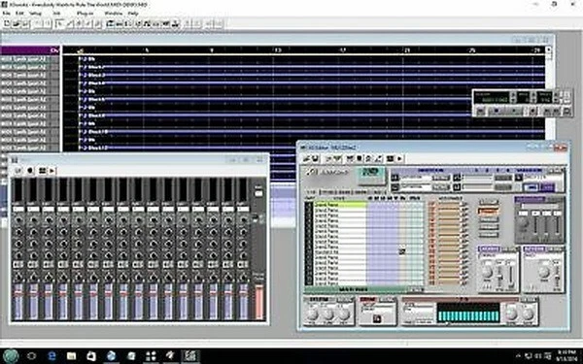Image resolution: width=583 pixels, height=364 pixels.
Task: Click measure 21 on the timeline ruler
Action: click(407, 50)
